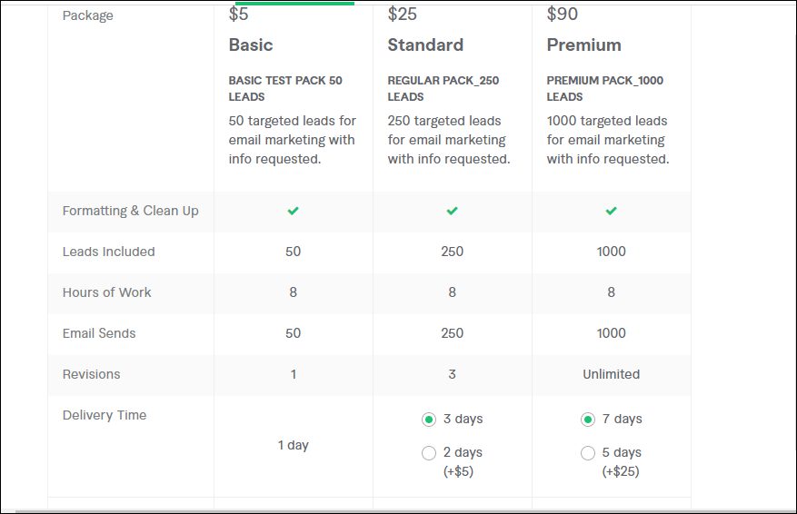Click the $25 Standard price

click(x=403, y=14)
